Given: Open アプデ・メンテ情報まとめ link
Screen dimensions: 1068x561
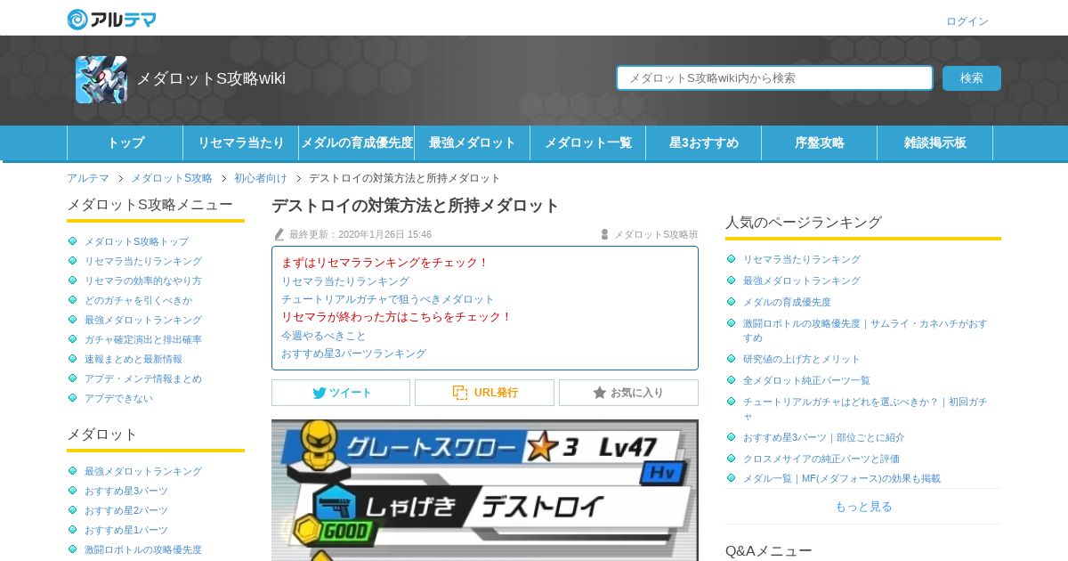Looking at the screenshot, I should [143, 378].
